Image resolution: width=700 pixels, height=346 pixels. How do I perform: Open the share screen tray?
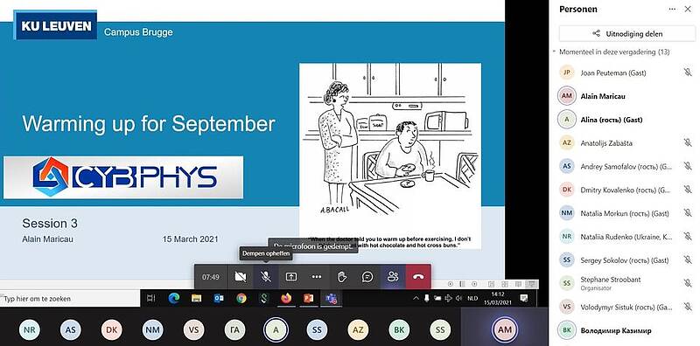(x=291, y=277)
